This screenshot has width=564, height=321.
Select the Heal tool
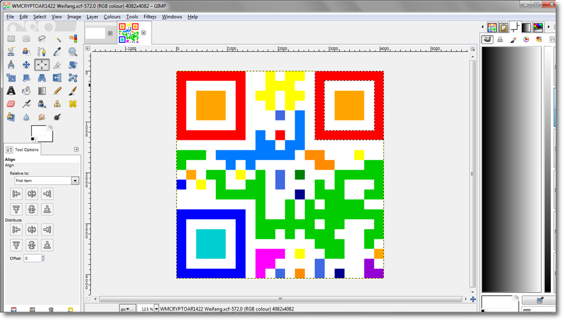(73, 104)
